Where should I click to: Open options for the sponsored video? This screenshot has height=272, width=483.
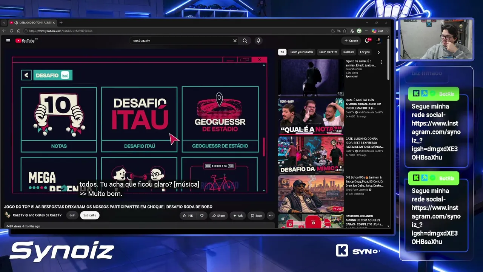tap(381, 62)
